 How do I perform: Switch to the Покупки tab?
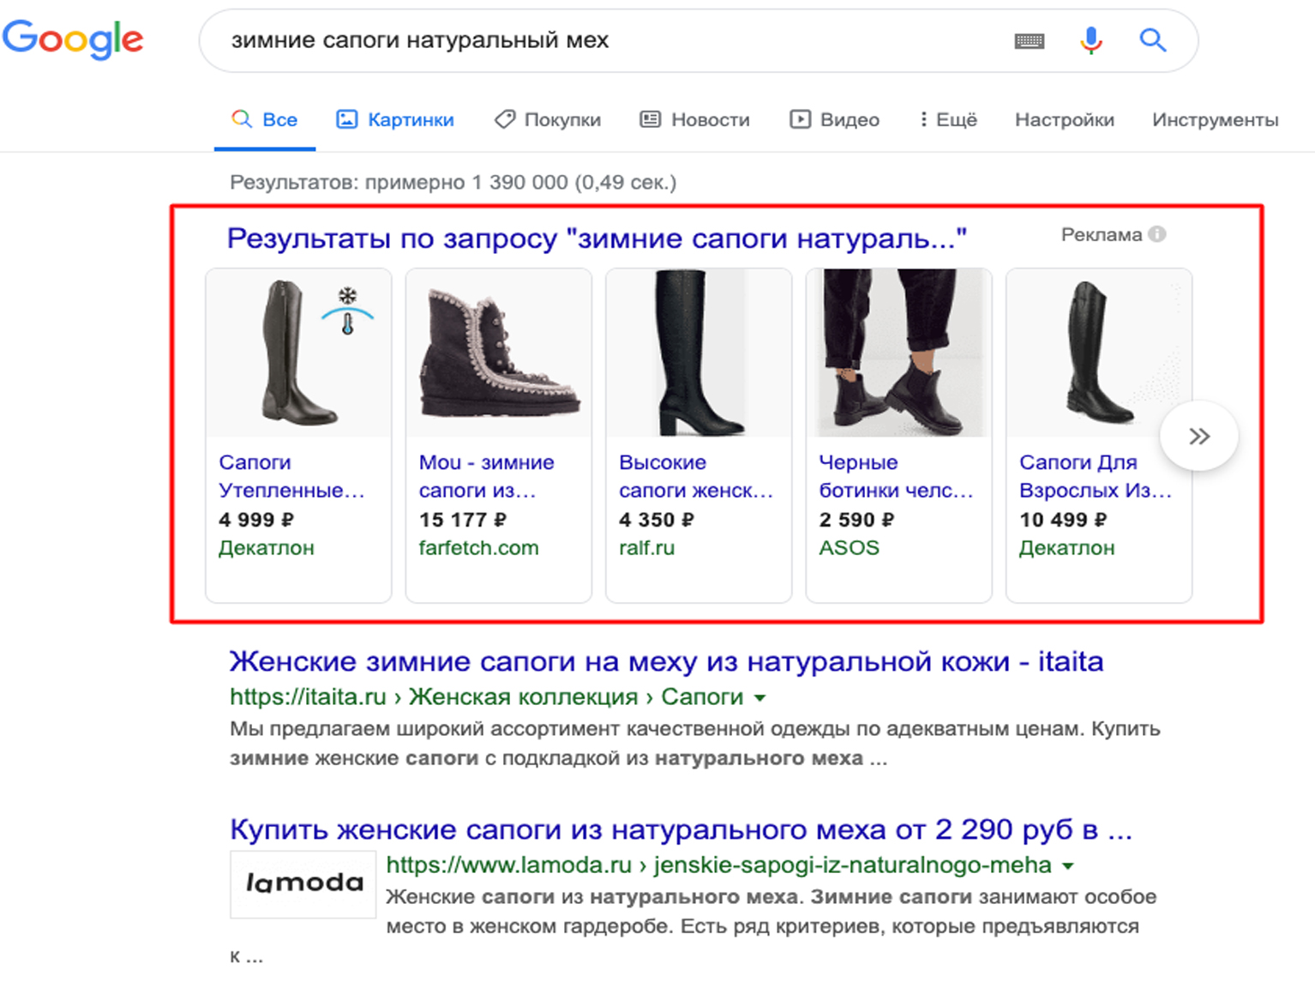(x=548, y=120)
